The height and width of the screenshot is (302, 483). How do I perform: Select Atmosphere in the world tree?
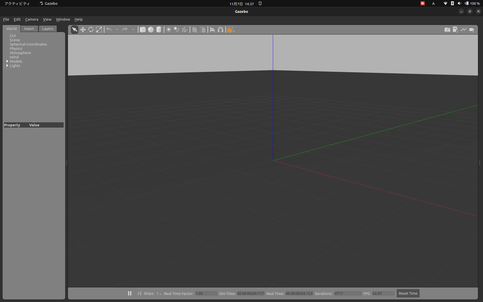point(20,53)
